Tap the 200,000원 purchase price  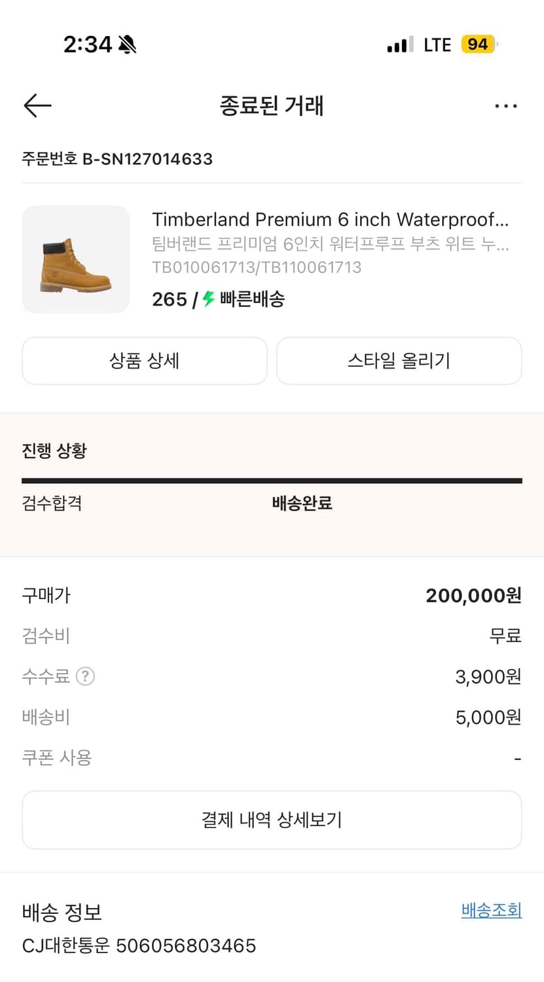tap(473, 595)
